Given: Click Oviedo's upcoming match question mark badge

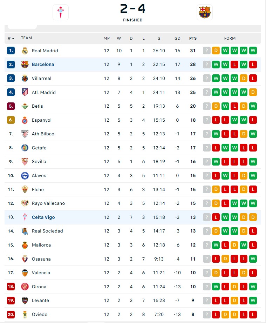Looking at the screenshot, I should [207, 314].
